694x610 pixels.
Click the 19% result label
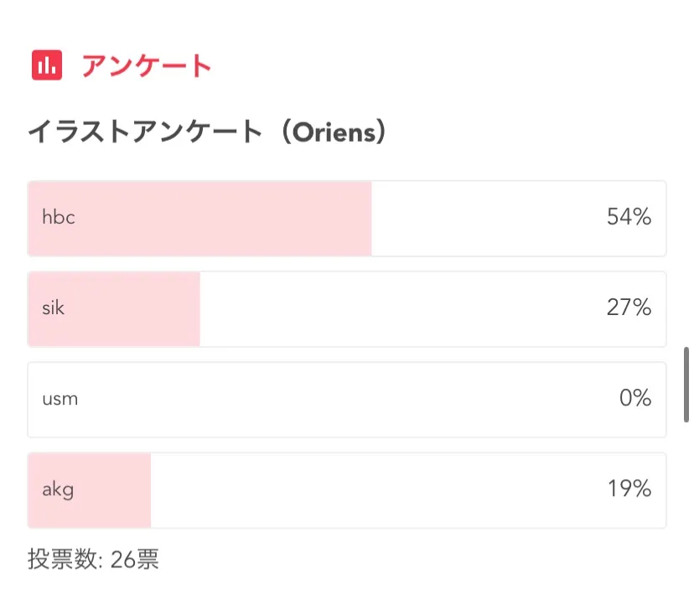point(629,489)
